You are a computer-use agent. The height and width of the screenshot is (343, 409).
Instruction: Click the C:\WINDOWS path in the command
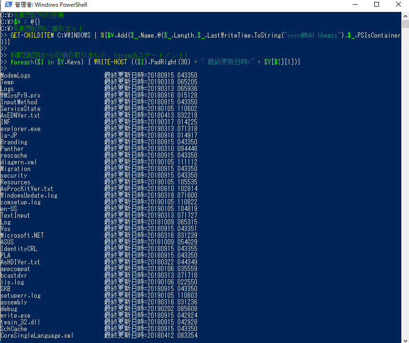72,35
